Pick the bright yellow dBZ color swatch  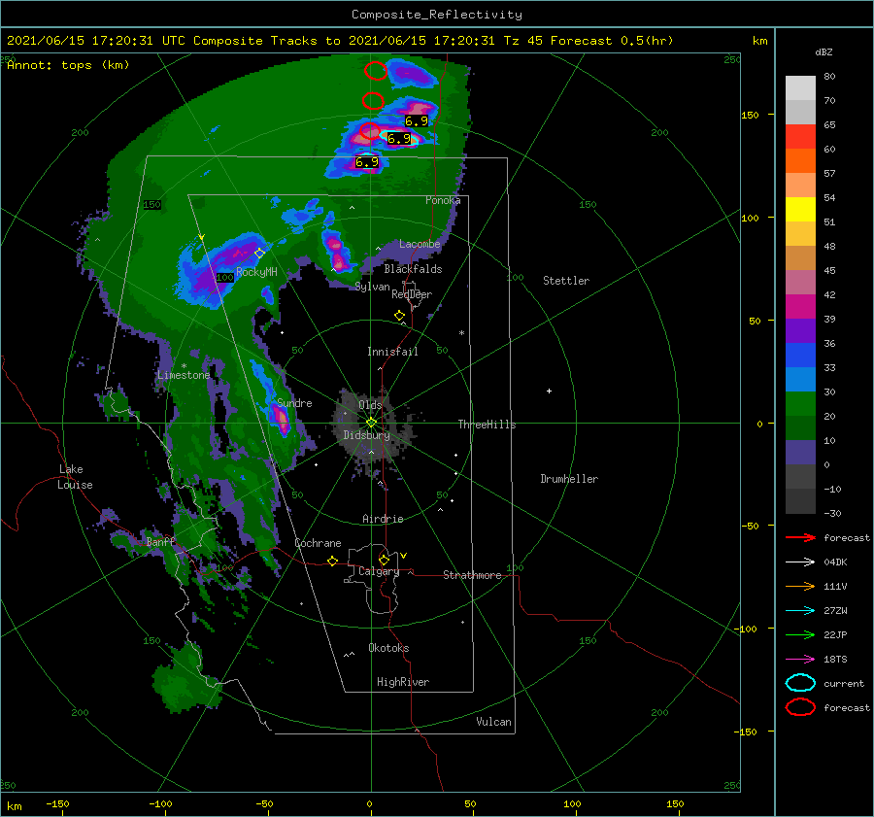(x=800, y=210)
